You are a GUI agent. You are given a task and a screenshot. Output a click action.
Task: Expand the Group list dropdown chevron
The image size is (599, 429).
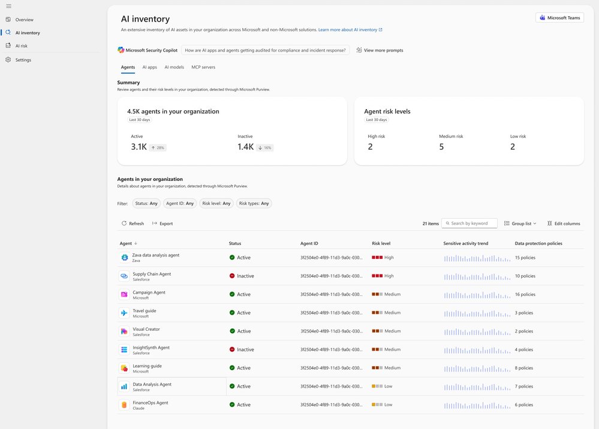[x=535, y=223]
